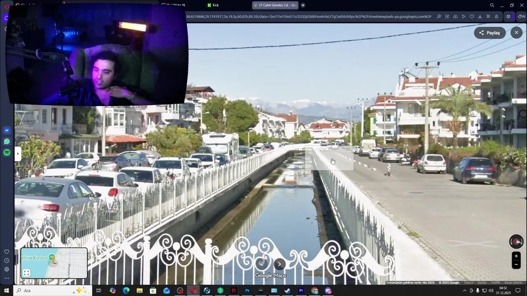Screen dimensions: 527x296
Task: Click the send/flow arrow icon
Action: 464,16
